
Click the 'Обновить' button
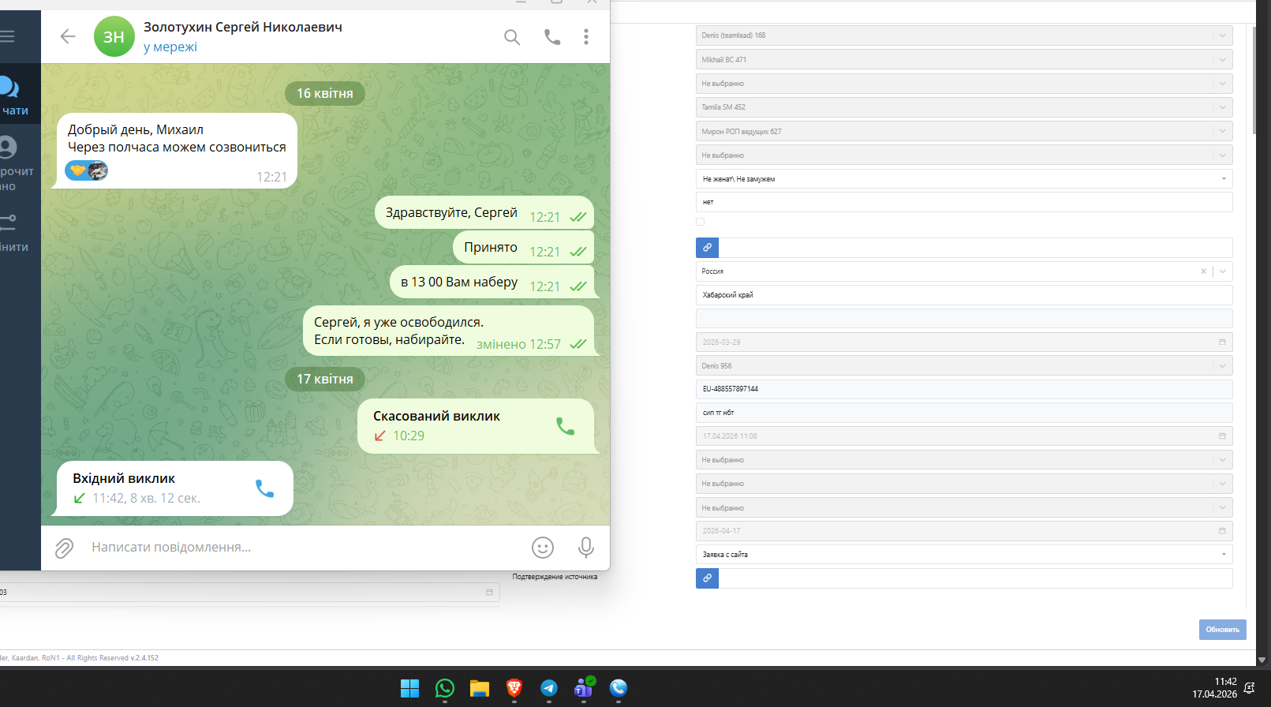click(1222, 630)
